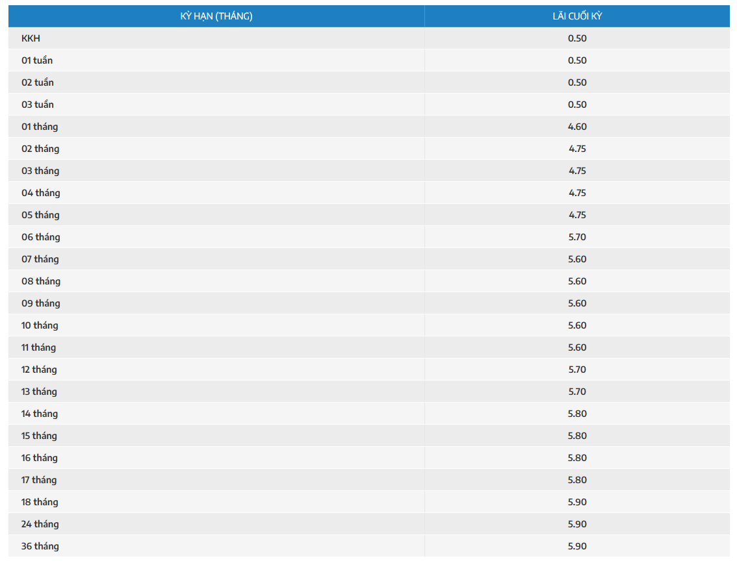Select the 03 tháng row label

click(x=40, y=171)
